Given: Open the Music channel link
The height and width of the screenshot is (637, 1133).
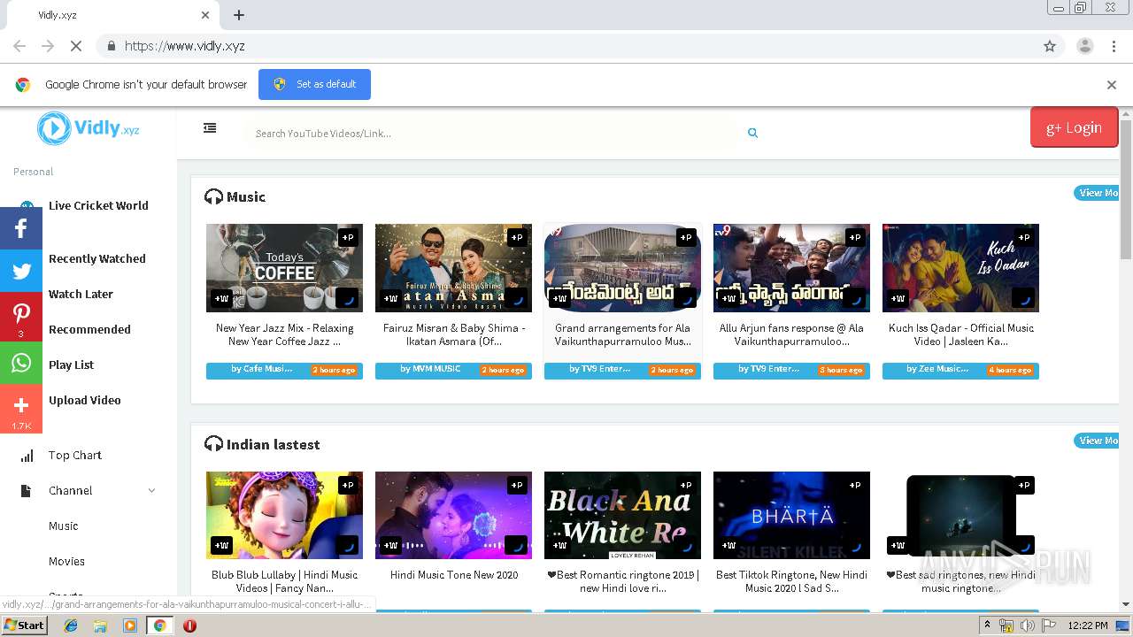Looking at the screenshot, I should pyautogui.click(x=64, y=526).
